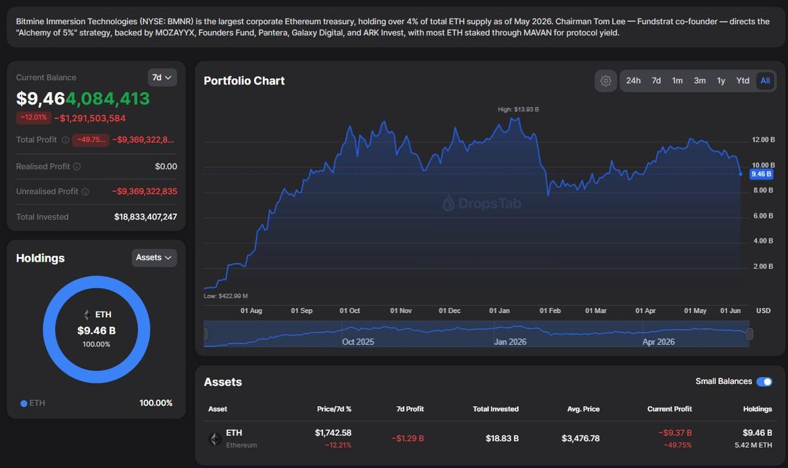Click the $9,464,084,413 current balance
The width and height of the screenshot is (788, 468).
coord(83,99)
